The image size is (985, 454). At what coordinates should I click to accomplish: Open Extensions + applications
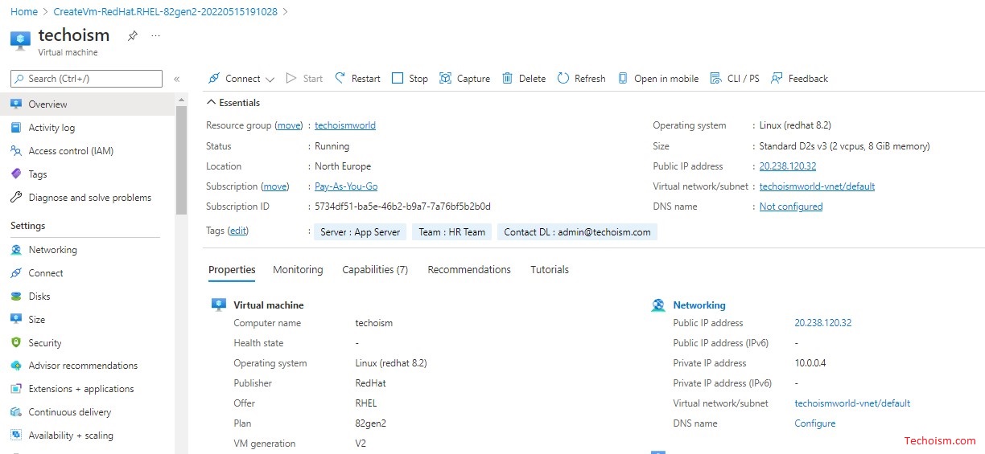click(81, 389)
